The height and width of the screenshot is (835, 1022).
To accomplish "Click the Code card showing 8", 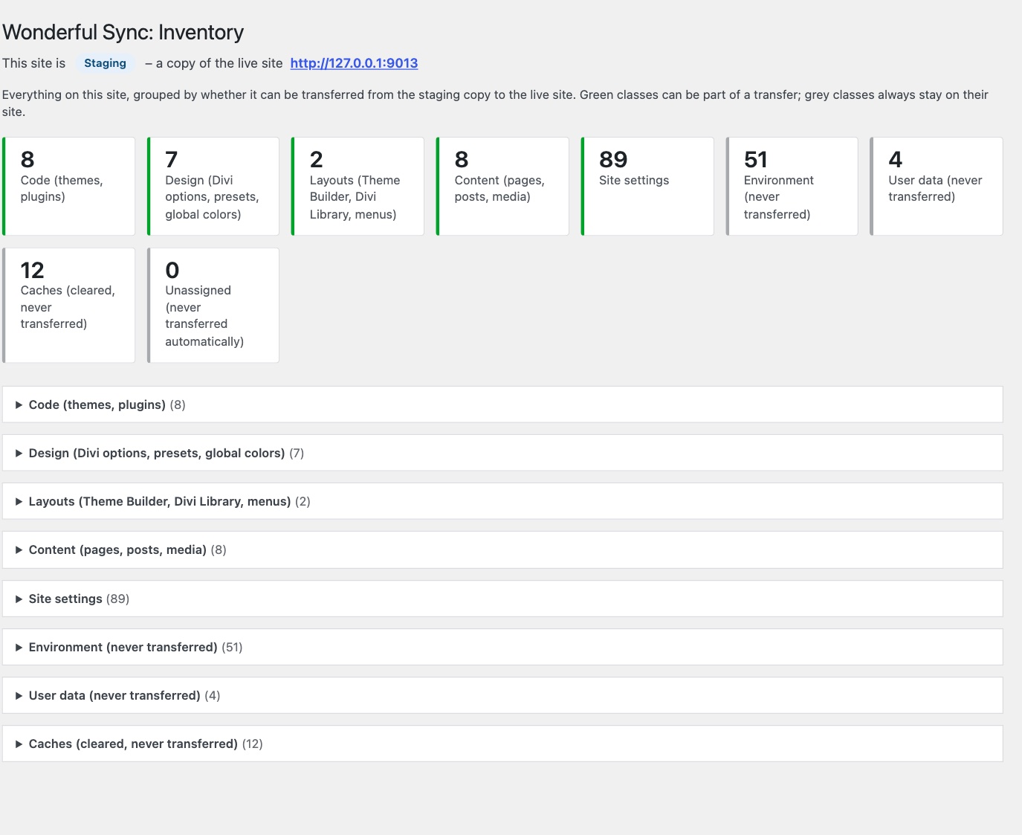I will click(69, 186).
